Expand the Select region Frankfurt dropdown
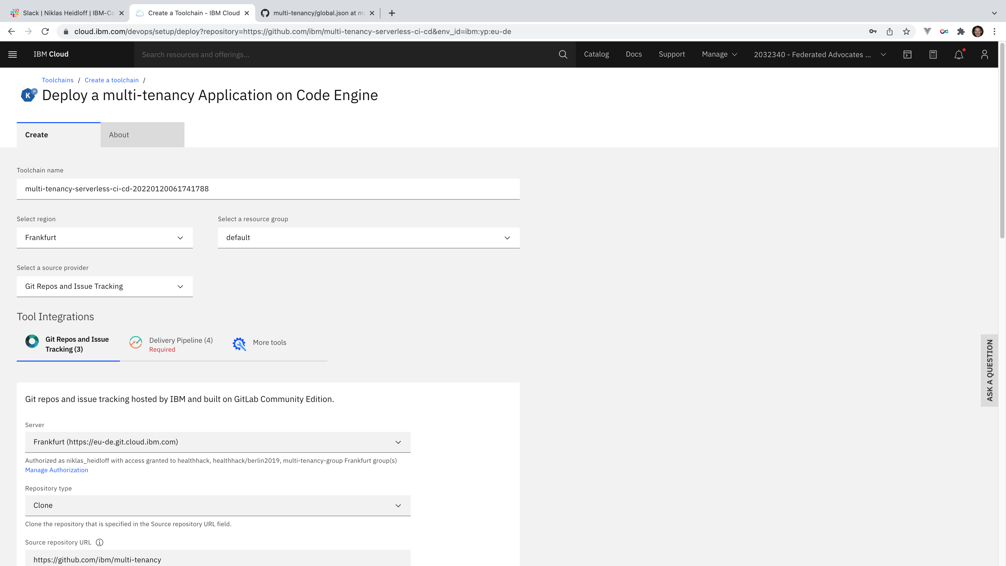The image size is (1006, 566). pyautogui.click(x=105, y=237)
